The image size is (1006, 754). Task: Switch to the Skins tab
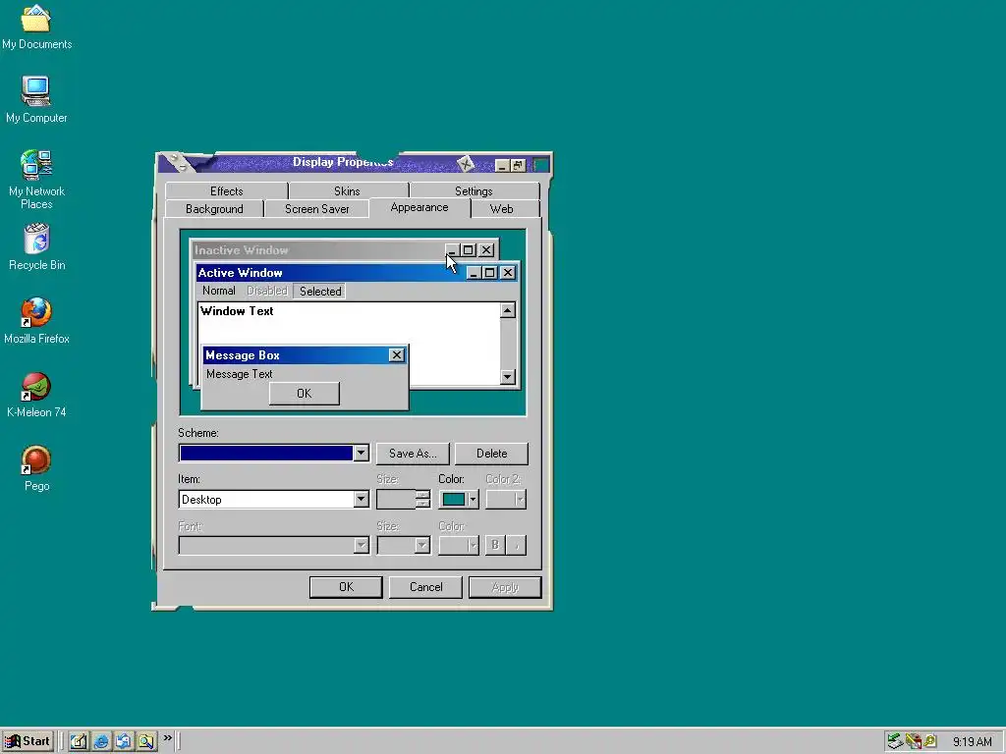click(x=347, y=191)
